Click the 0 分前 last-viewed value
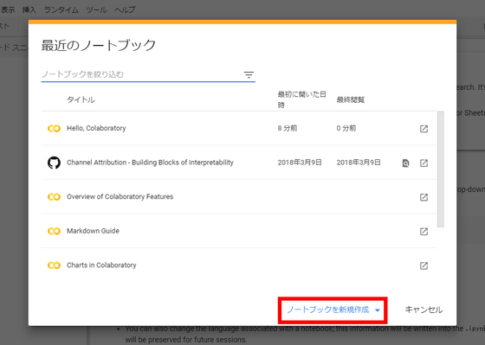Viewport: 485px width, 345px height. point(346,128)
